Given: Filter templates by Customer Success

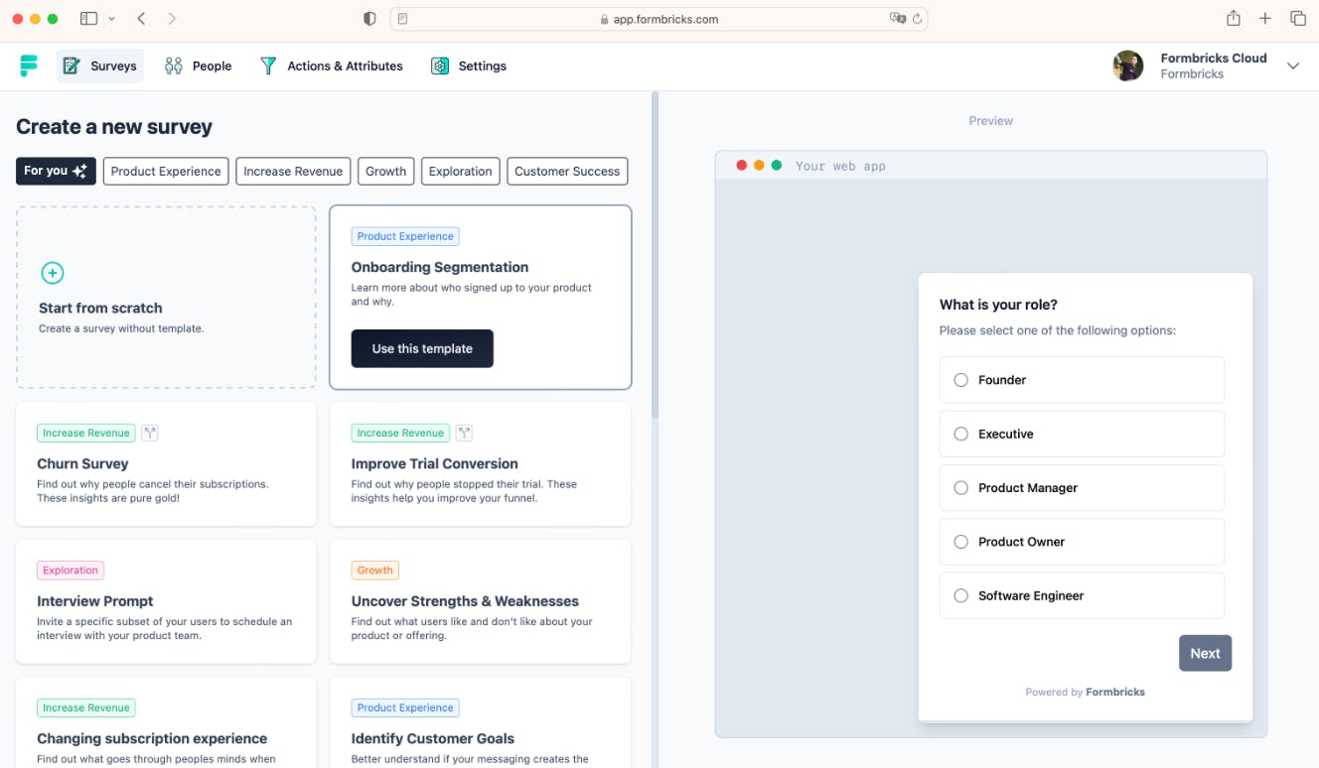Looking at the screenshot, I should [567, 172].
